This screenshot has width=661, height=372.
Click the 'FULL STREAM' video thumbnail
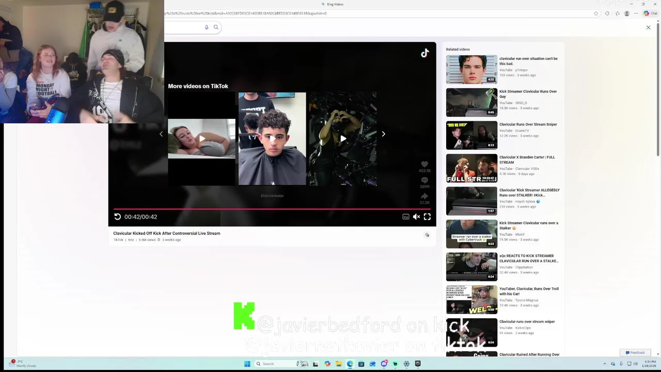pos(471,168)
